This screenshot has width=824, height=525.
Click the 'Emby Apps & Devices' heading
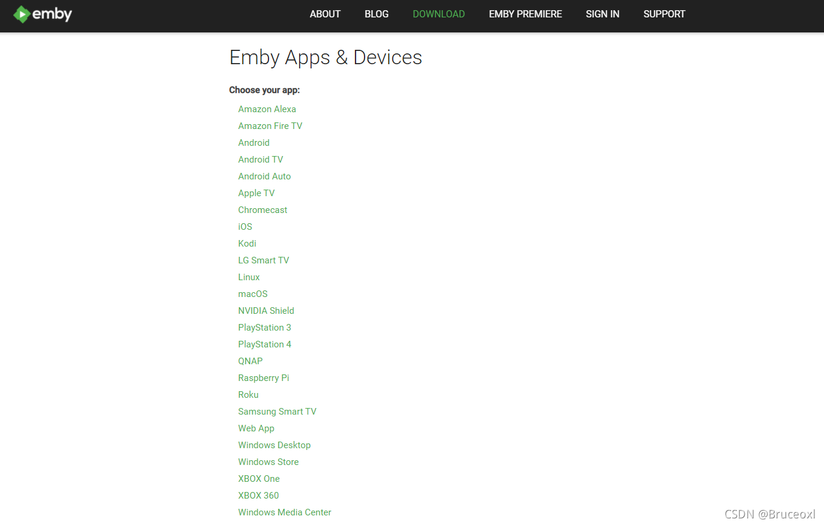click(x=326, y=58)
